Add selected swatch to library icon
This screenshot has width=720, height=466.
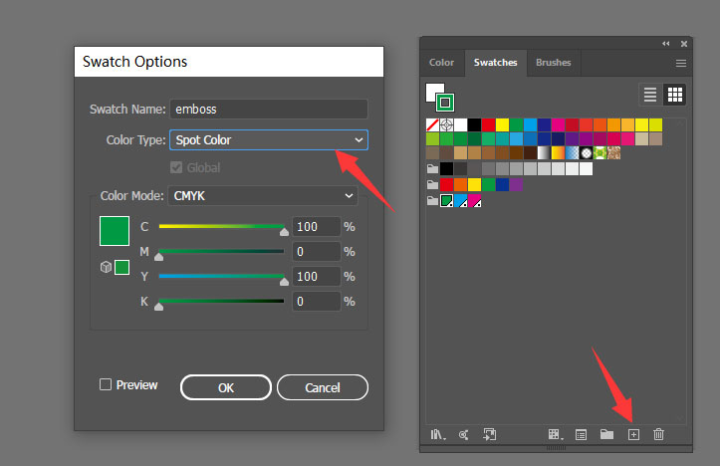tap(490, 434)
